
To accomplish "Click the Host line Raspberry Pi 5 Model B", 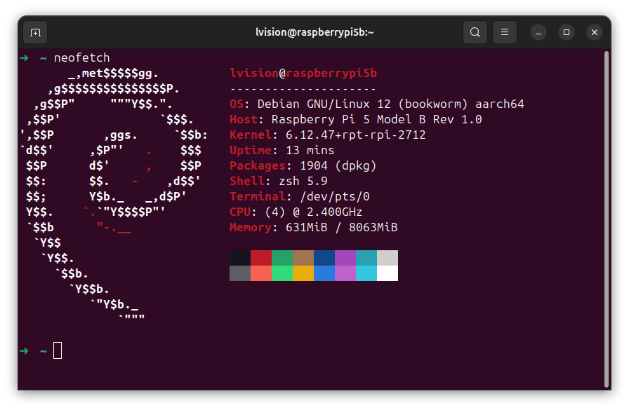I will click(356, 119).
